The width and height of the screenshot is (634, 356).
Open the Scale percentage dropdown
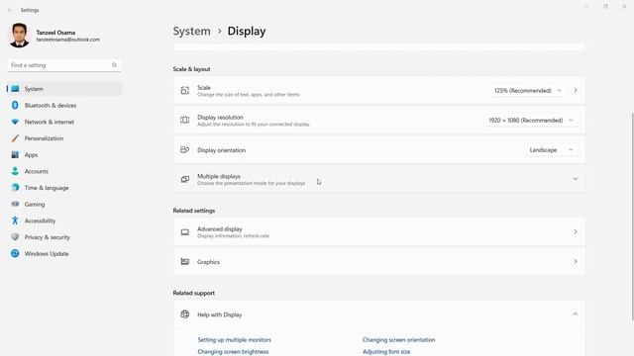coord(527,90)
